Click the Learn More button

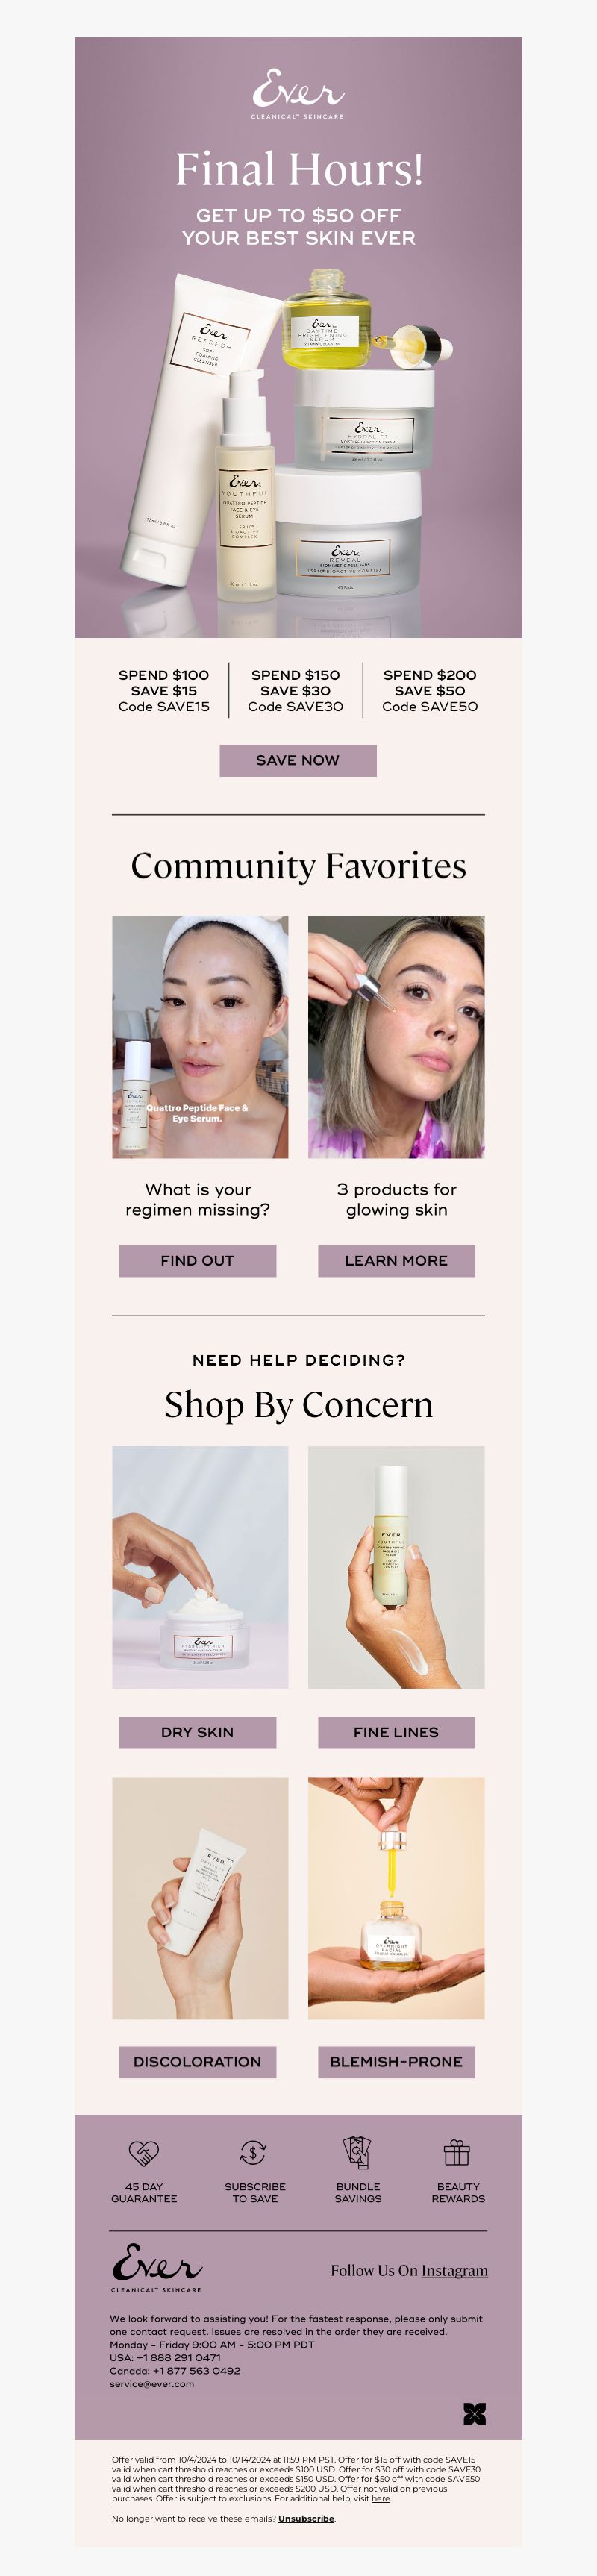pyautogui.click(x=396, y=1260)
